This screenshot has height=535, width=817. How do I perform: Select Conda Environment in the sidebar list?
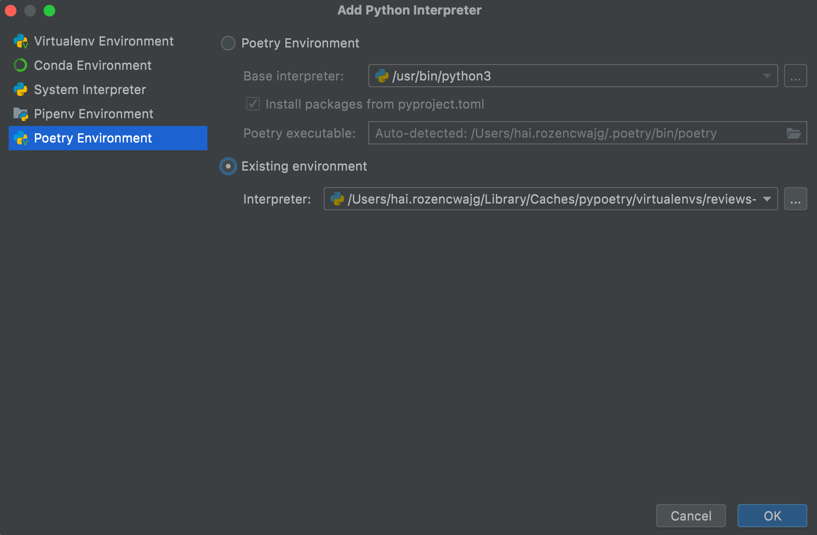coord(93,65)
